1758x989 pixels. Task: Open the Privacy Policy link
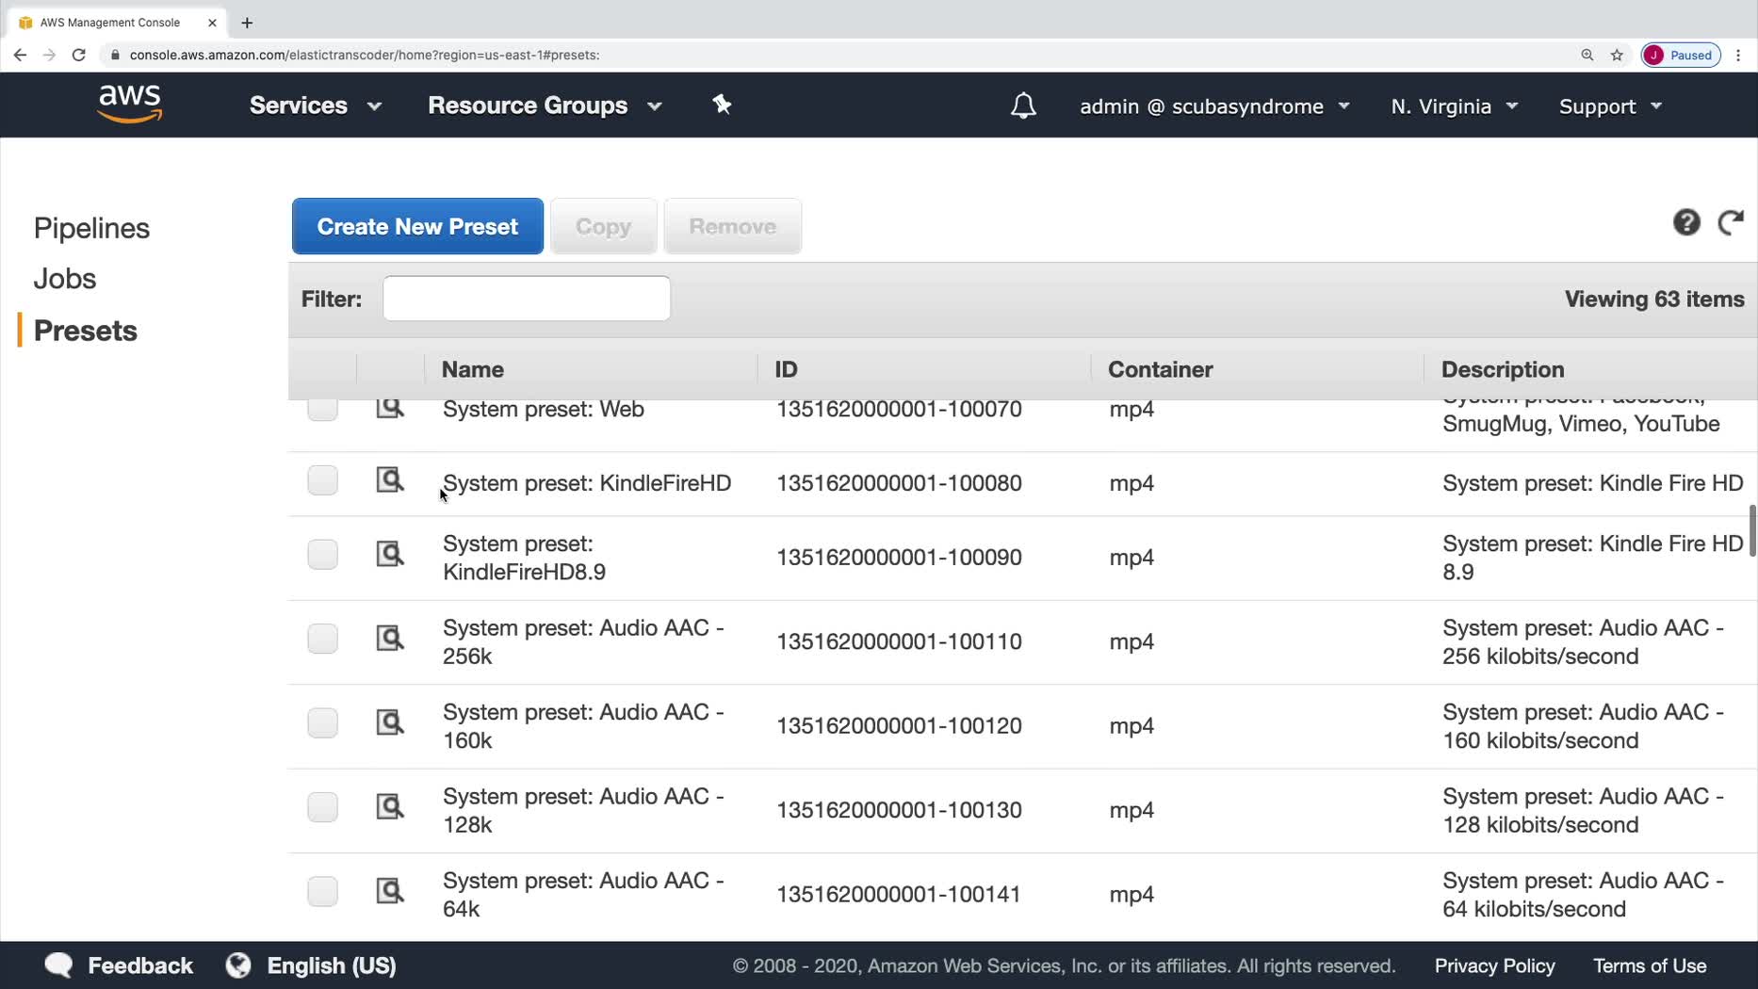click(1494, 965)
